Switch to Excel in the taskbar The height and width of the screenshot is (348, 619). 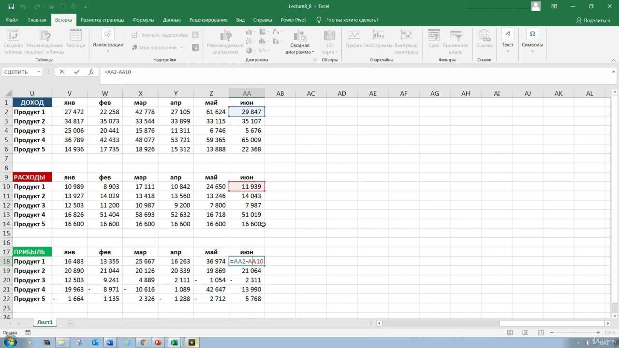(x=174, y=343)
